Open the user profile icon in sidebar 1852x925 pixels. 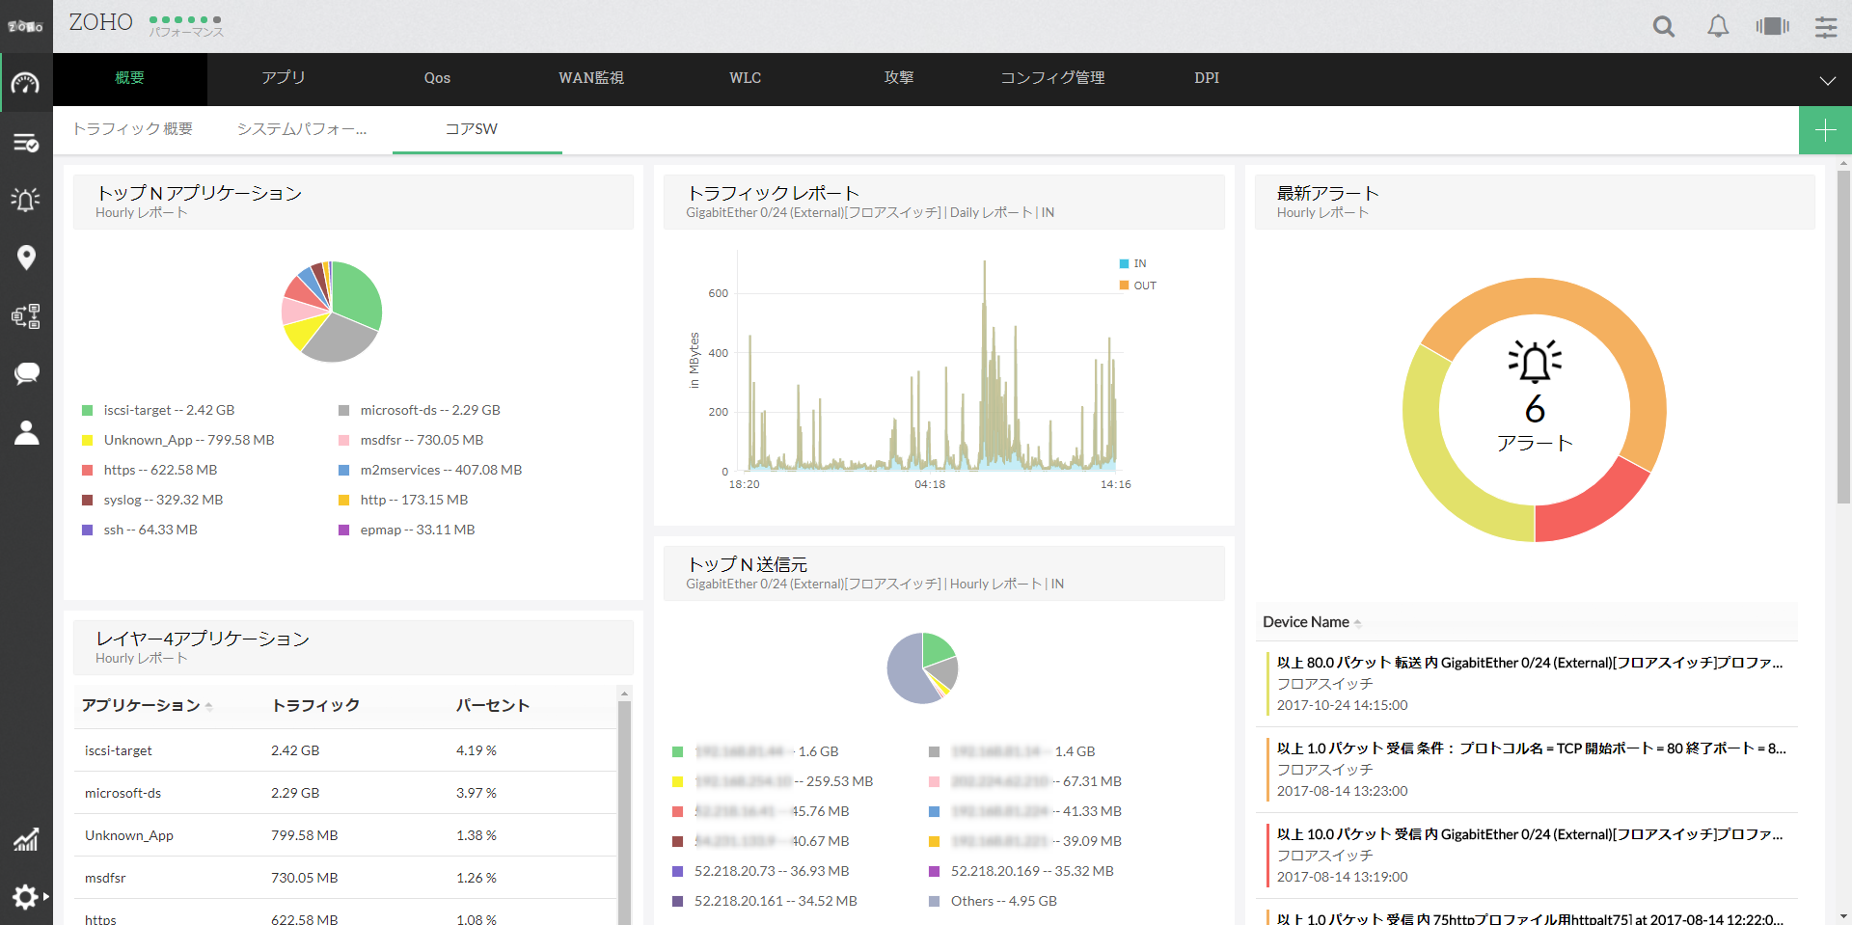coord(26,432)
